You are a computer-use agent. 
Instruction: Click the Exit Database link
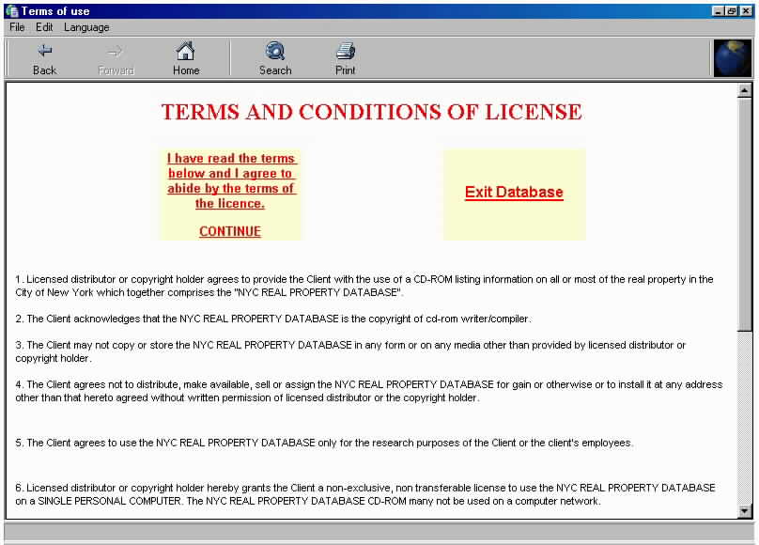pos(514,193)
